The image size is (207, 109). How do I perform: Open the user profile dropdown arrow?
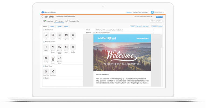(x=164, y=12)
